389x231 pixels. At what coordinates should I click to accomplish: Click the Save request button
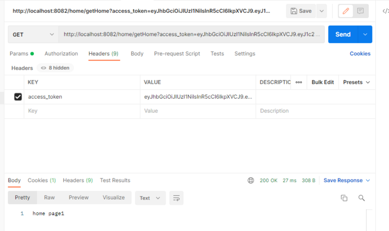[301, 11]
